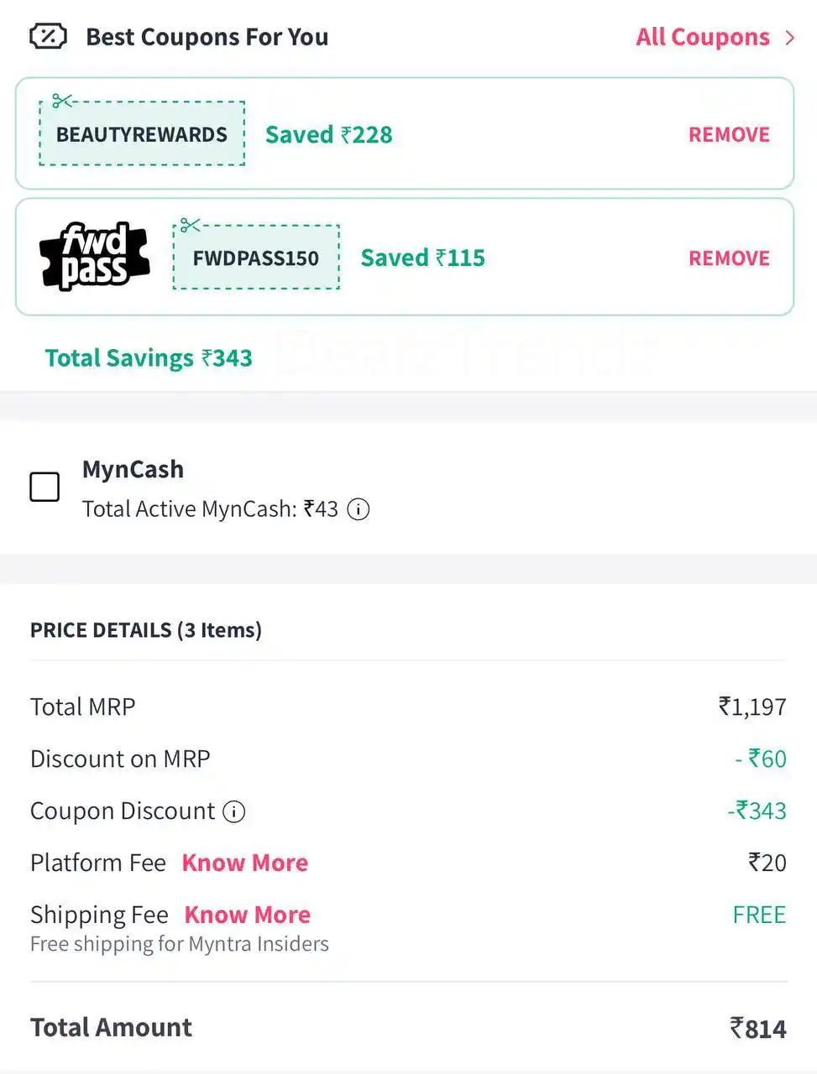Tick the box to apply MynCash balance
Screen dimensions: 817x1074
coord(45,487)
